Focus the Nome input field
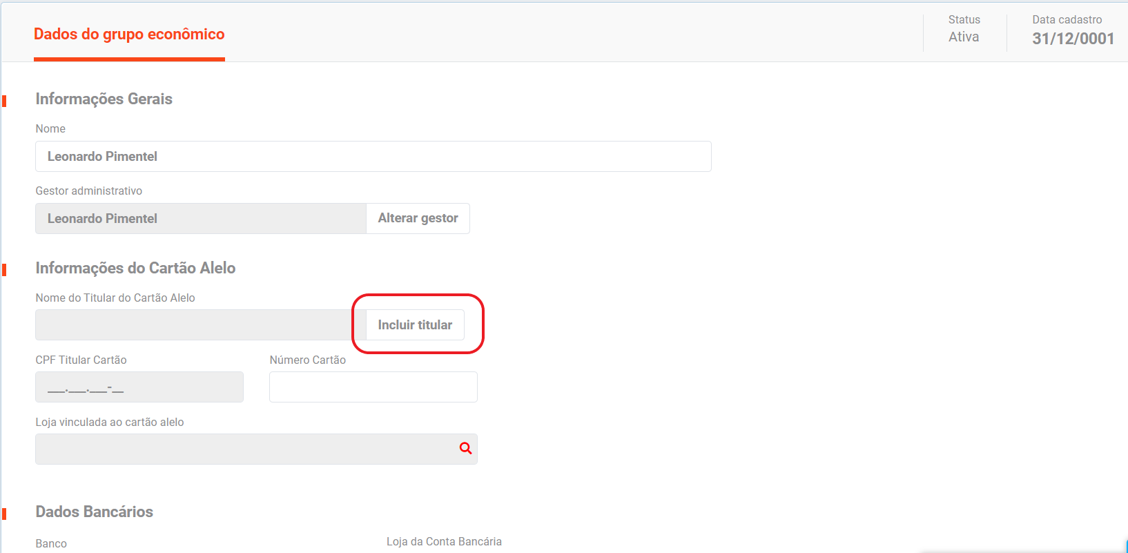The width and height of the screenshot is (1128, 553). pos(373,157)
